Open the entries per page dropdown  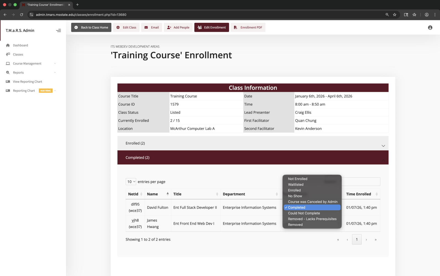pyautogui.click(x=131, y=181)
